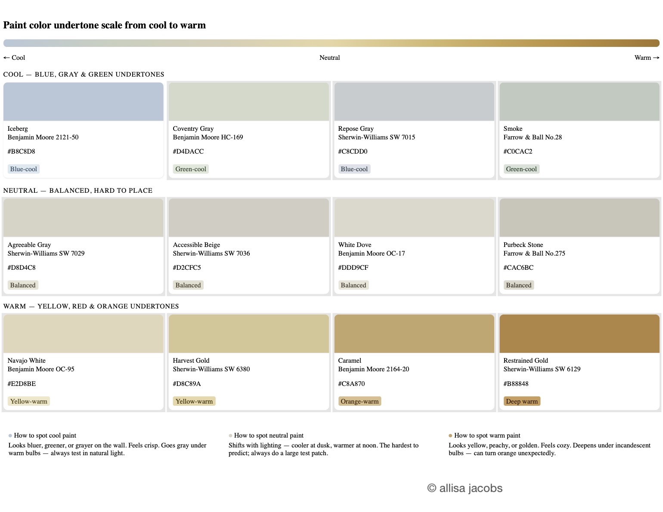Pick the Caramel color swatch

tap(414, 333)
